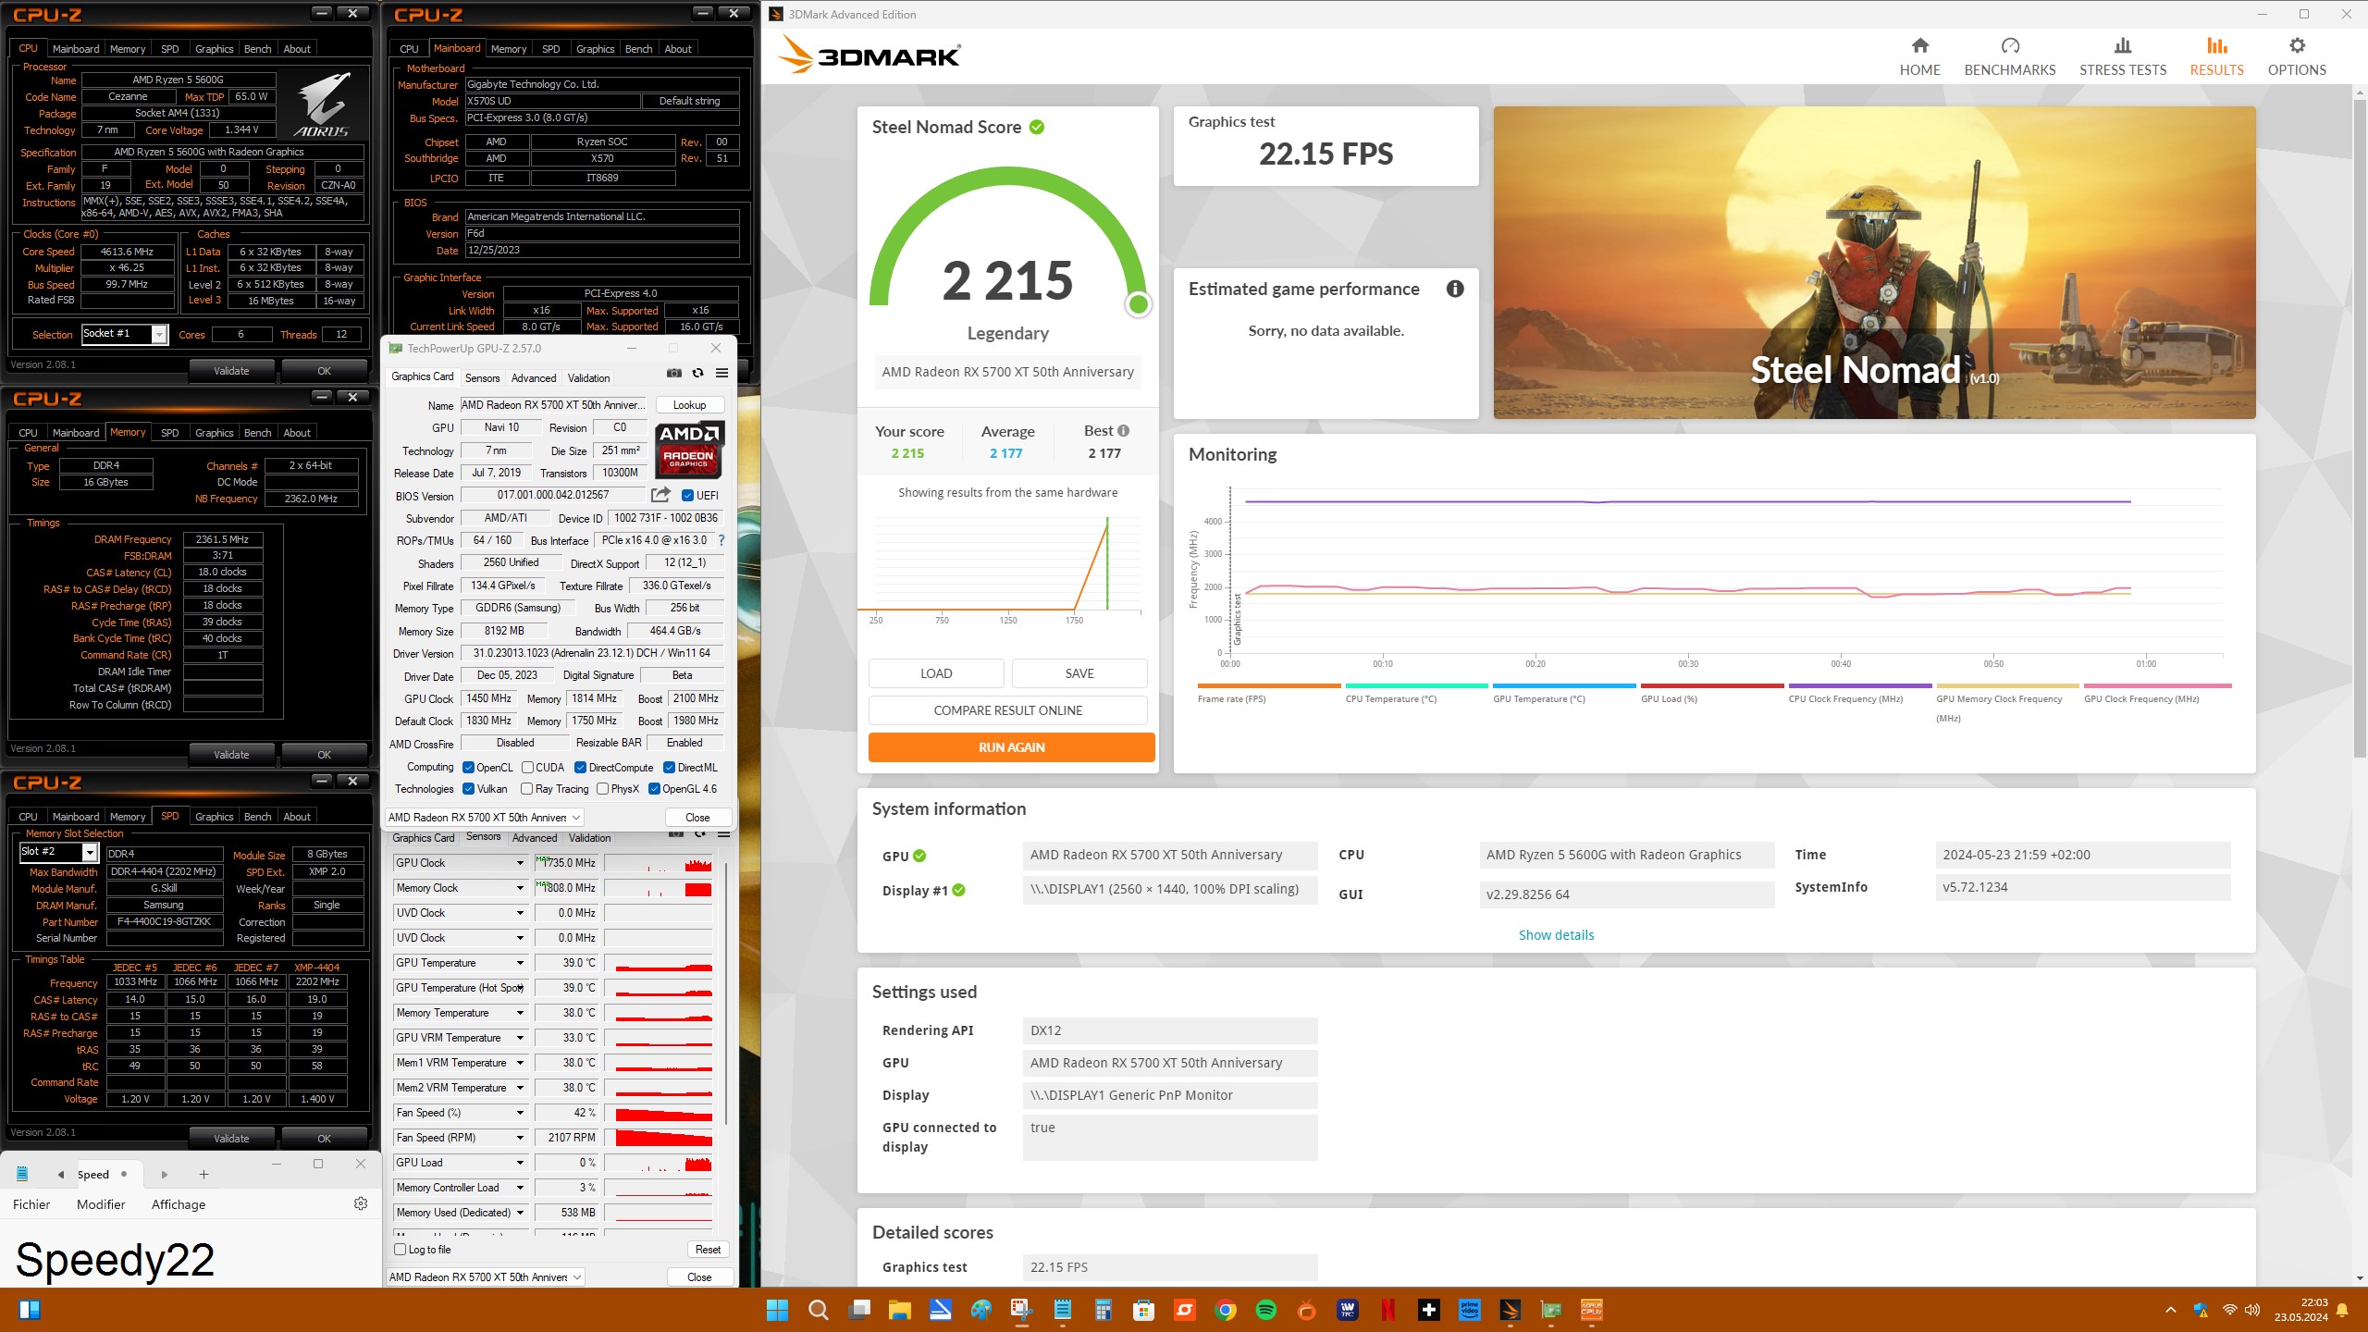Toggle the PhysX checkbox
Viewport: 2368px width, 1332px height.
coord(602,789)
